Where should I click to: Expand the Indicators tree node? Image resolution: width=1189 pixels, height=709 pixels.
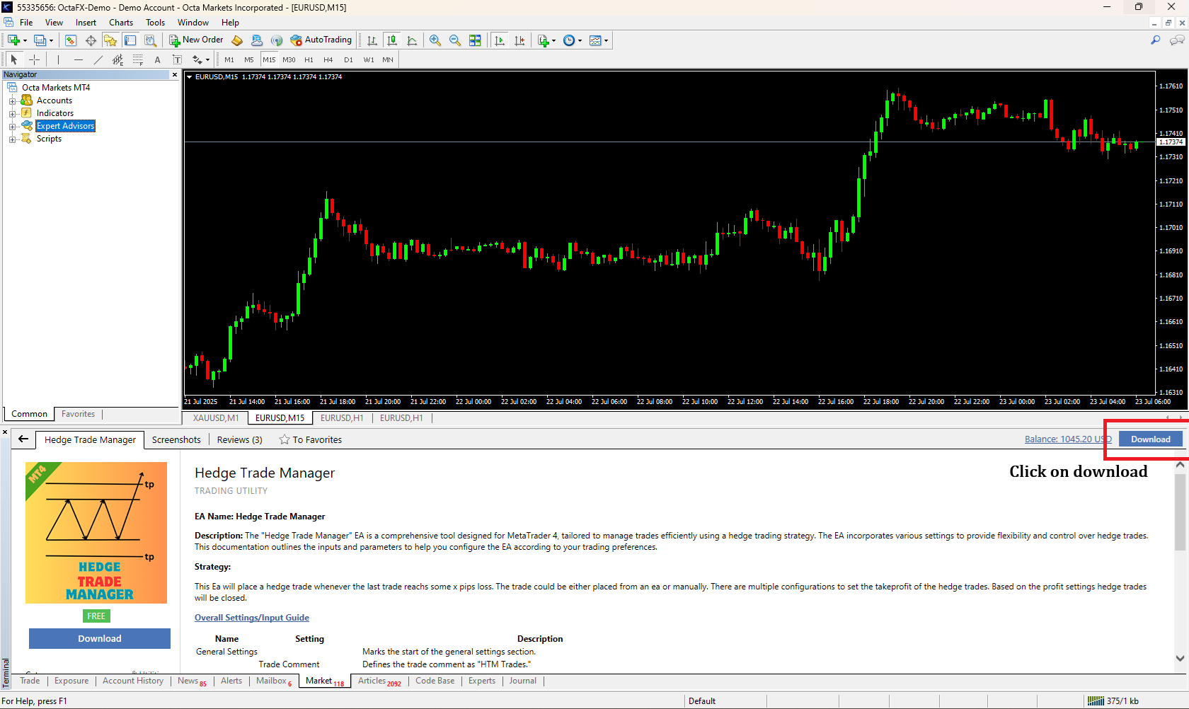point(12,114)
